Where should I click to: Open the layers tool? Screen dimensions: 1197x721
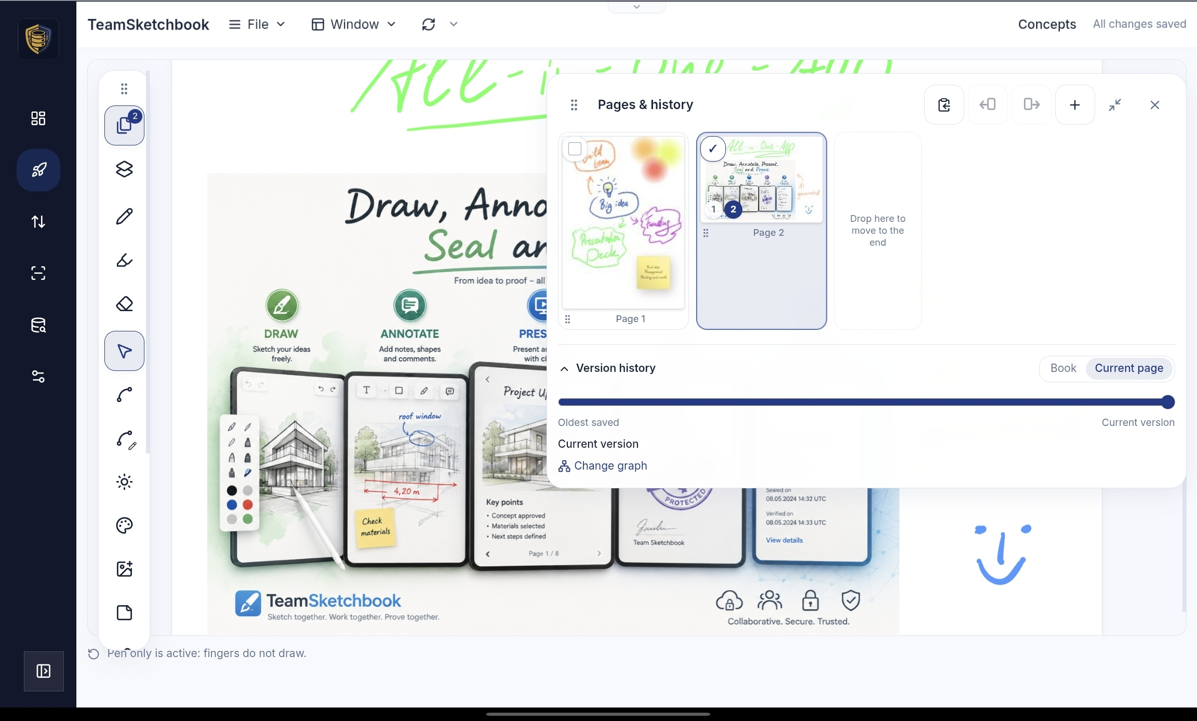pos(124,169)
